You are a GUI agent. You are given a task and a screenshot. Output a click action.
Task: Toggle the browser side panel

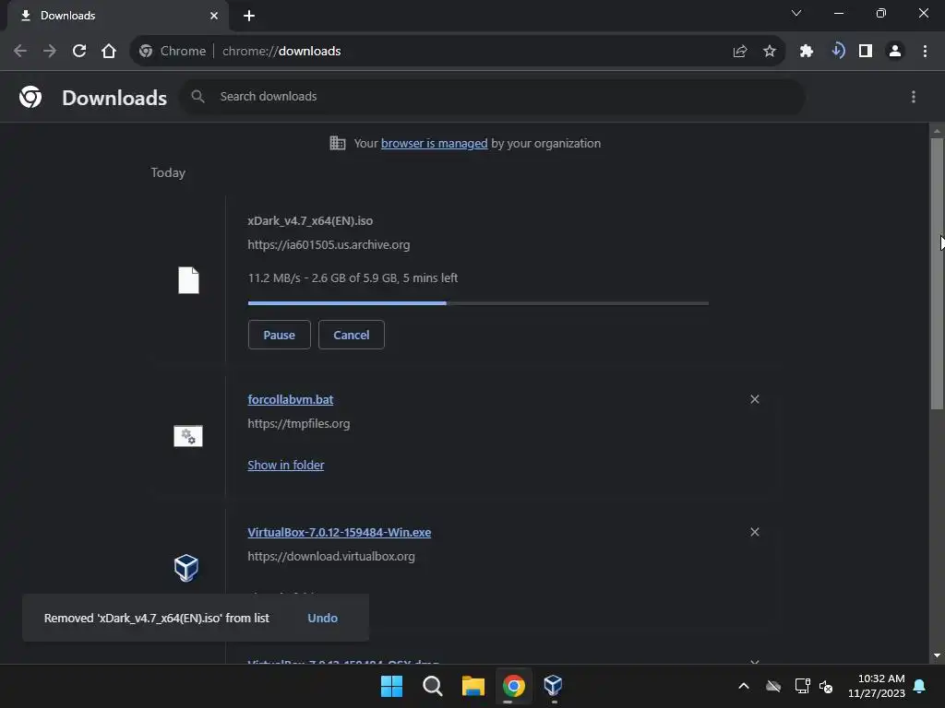(866, 52)
